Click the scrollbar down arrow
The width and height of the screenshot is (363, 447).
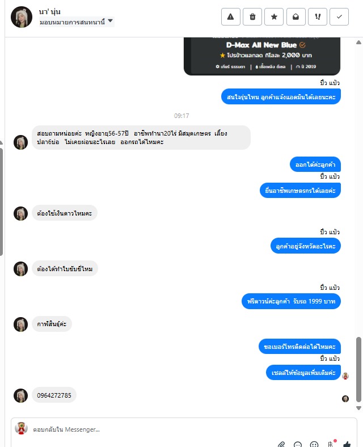pyautogui.click(x=358, y=408)
